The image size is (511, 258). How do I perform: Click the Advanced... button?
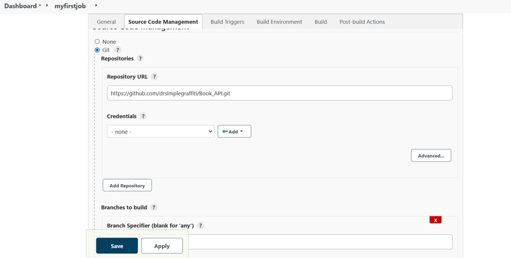431,155
